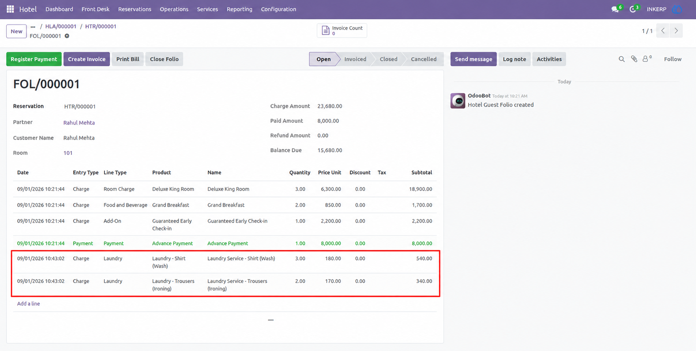Open partner Rahul Mehta link

coord(79,123)
